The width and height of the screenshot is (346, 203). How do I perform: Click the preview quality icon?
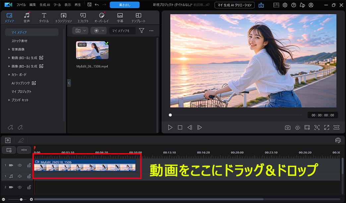click(x=298, y=128)
